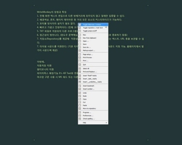Click the heading line 'WriteMonkey의 장점과 특징'
Screen dimensions: 182x145
(x=52, y=12)
